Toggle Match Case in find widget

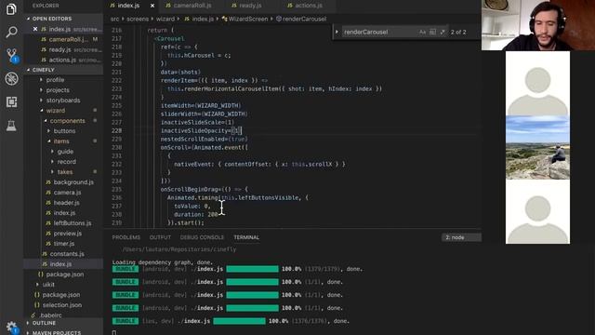coord(422,32)
